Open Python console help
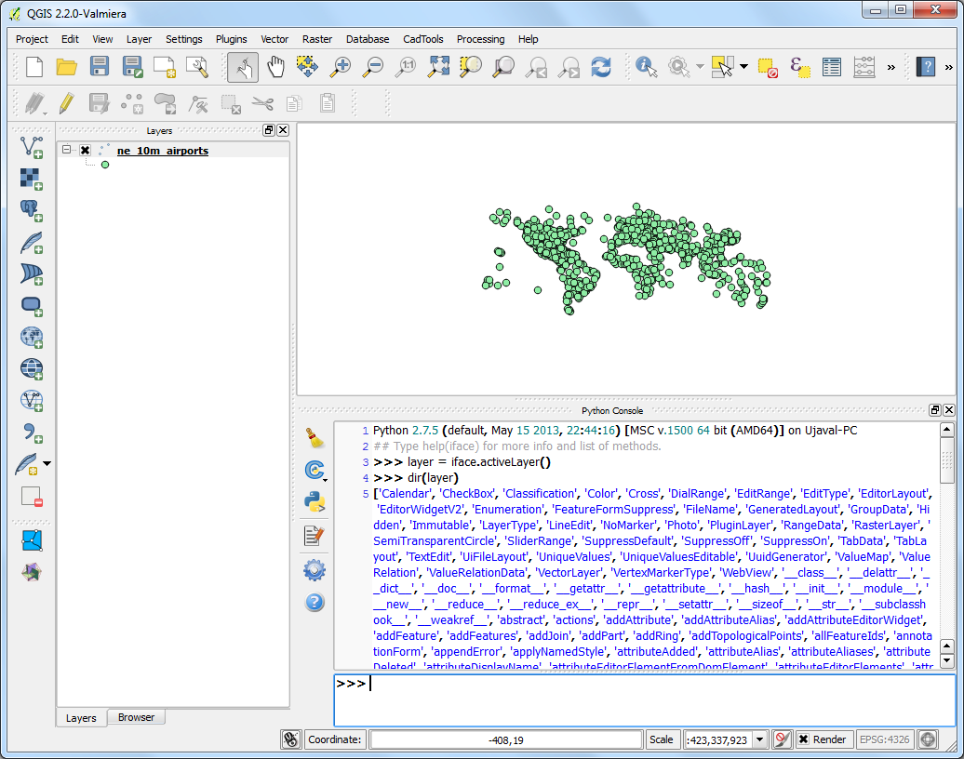 click(x=315, y=603)
